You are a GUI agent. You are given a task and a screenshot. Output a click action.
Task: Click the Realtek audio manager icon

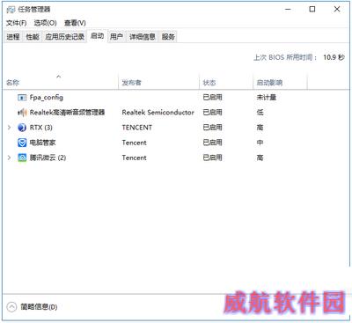coord(22,113)
